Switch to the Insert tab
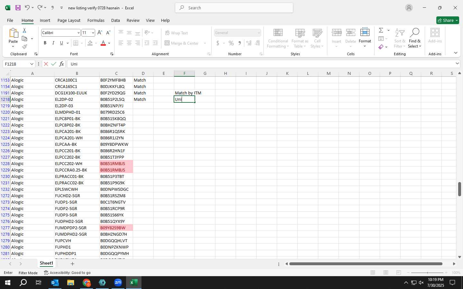 (45, 20)
